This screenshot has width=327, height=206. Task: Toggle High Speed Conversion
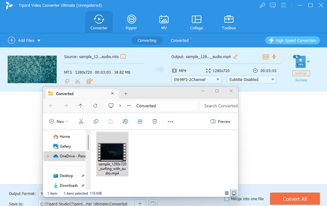[292, 40]
